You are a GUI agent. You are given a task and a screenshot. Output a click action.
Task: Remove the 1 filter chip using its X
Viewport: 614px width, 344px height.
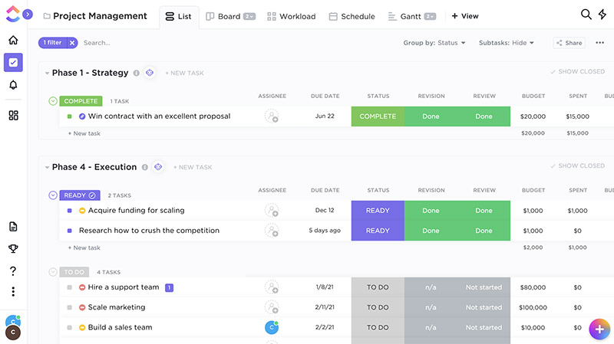pyautogui.click(x=72, y=43)
